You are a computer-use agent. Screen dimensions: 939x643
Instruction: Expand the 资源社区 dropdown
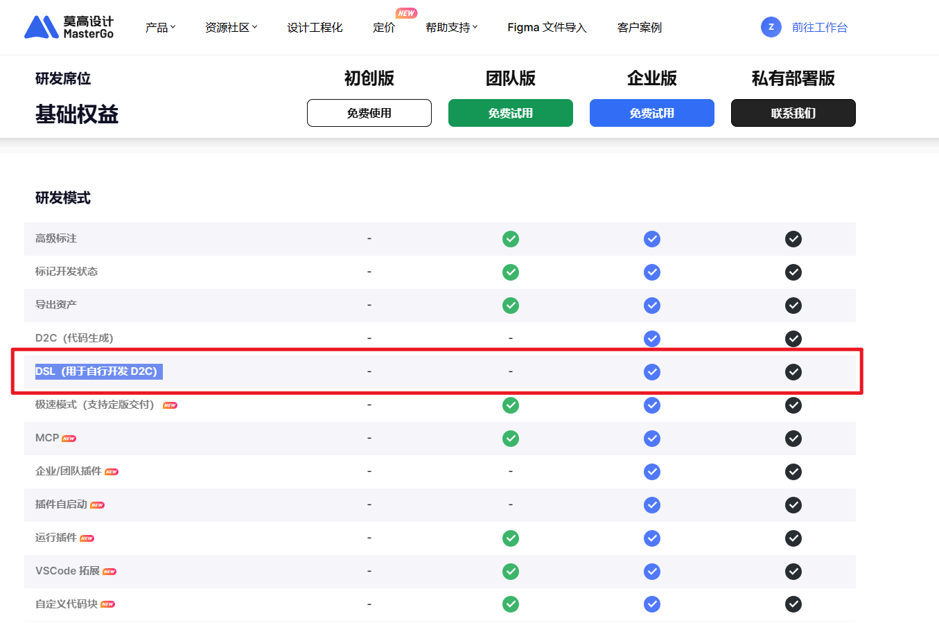229,27
